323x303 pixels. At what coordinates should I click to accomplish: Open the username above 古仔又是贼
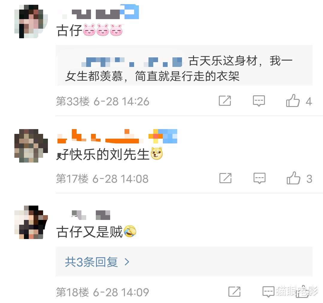tap(91, 215)
